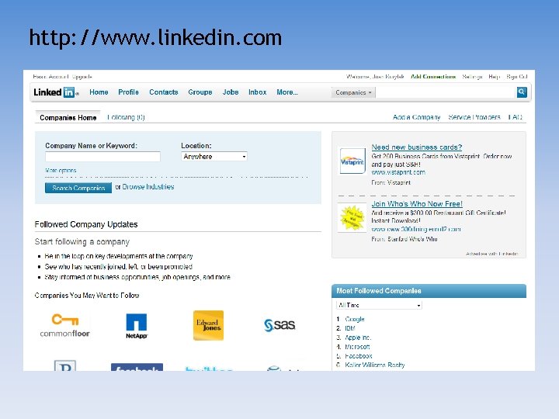Click the Add Connections link

[x=433, y=77]
